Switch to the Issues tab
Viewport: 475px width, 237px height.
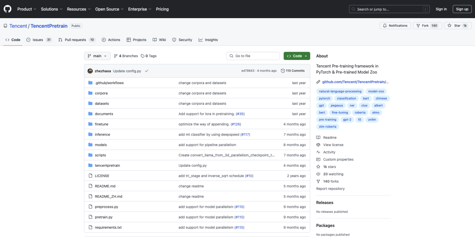(39, 40)
